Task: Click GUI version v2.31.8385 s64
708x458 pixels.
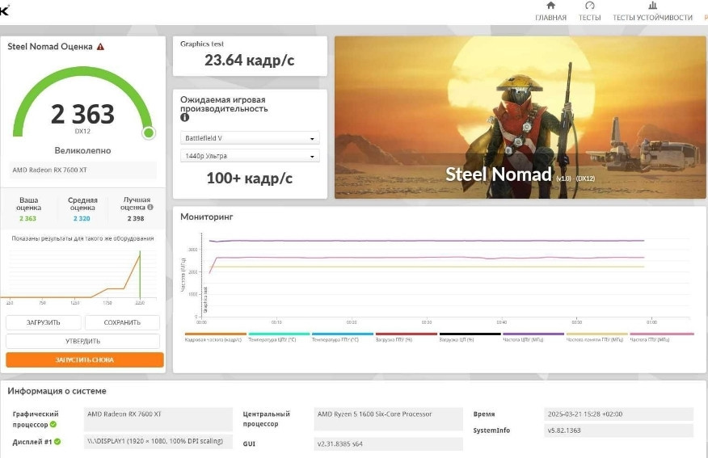Action: tap(388, 444)
